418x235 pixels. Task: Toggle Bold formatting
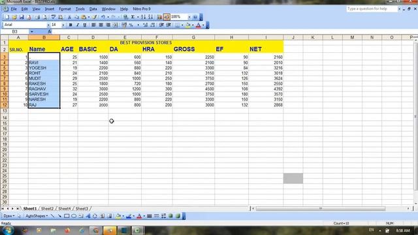[x=71, y=25]
